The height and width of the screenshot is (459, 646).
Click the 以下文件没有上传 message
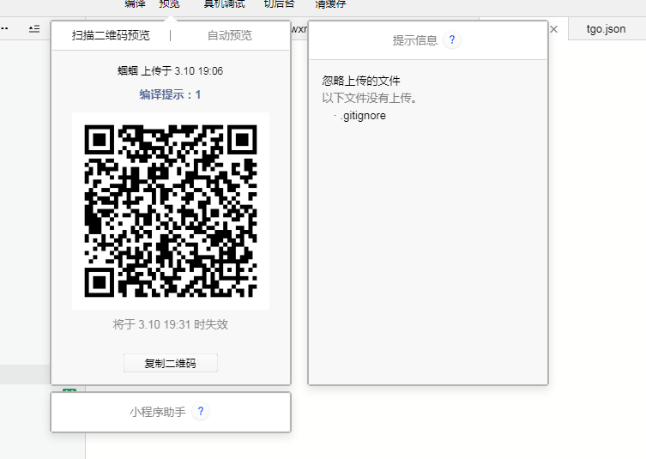(x=370, y=98)
